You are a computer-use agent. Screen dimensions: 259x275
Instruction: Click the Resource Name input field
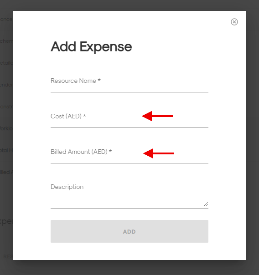(129, 84)
